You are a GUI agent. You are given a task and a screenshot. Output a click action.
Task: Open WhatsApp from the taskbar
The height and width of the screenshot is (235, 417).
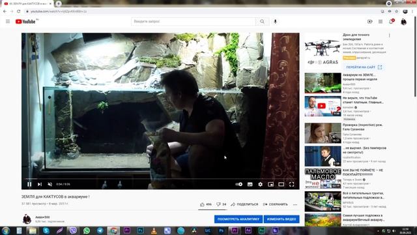pos(87,230)
